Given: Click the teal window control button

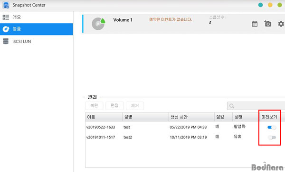Looking at the screenshot, I should (x=260, y=5).
